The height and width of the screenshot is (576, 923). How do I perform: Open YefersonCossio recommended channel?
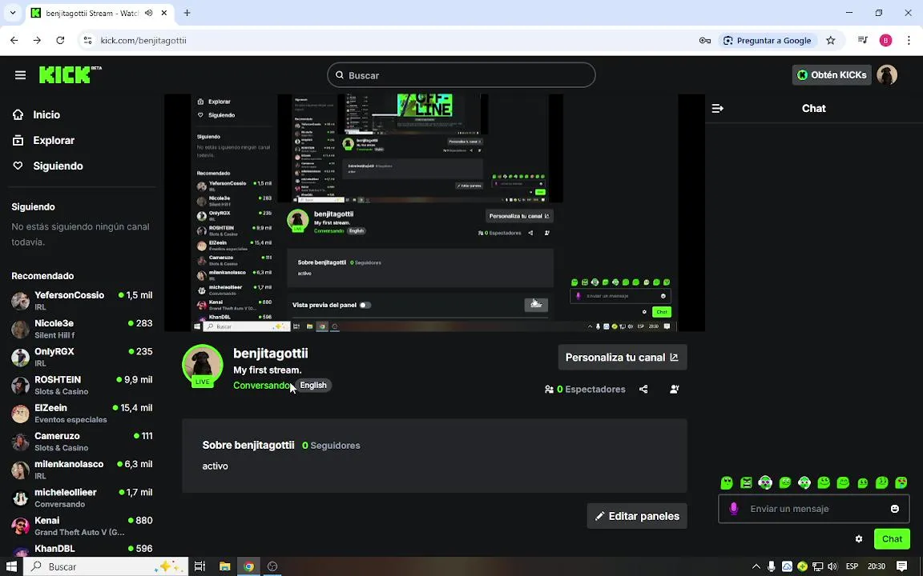(x=82, y=300)
